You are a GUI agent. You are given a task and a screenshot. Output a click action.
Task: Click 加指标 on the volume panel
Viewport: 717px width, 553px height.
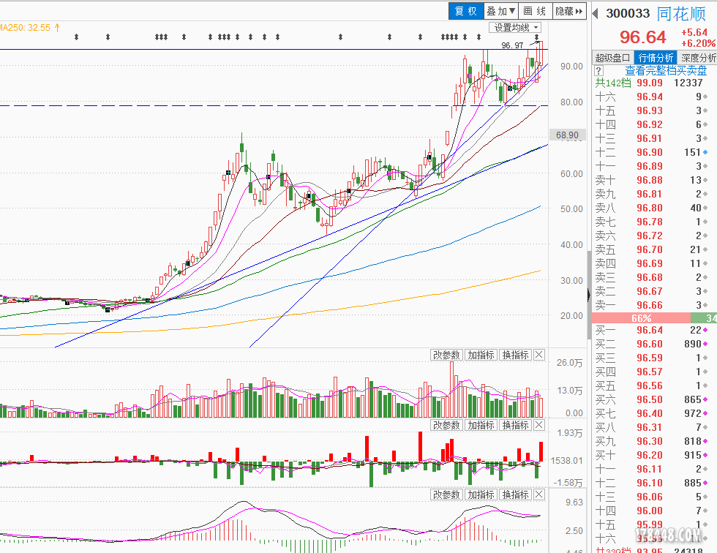point(481,355)
